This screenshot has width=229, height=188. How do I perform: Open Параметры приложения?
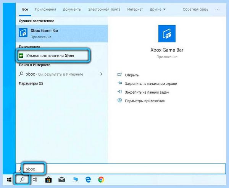click(145, 101)
